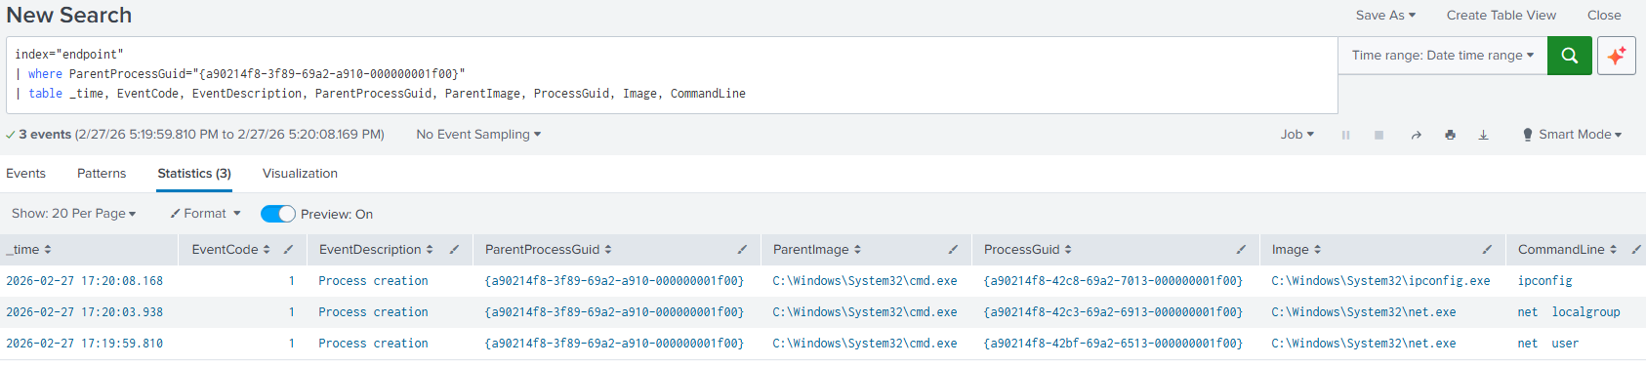The height and width of the screenshot is (366, 1646).
Task: Sort by Image column header
Action: [x=1296, y=250]
